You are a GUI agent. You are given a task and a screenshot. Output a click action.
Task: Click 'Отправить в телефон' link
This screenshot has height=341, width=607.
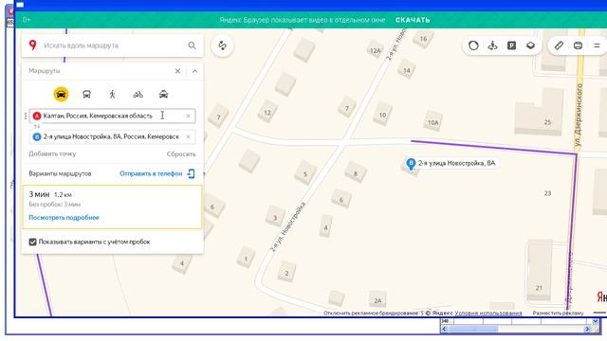tap(151, 173)
